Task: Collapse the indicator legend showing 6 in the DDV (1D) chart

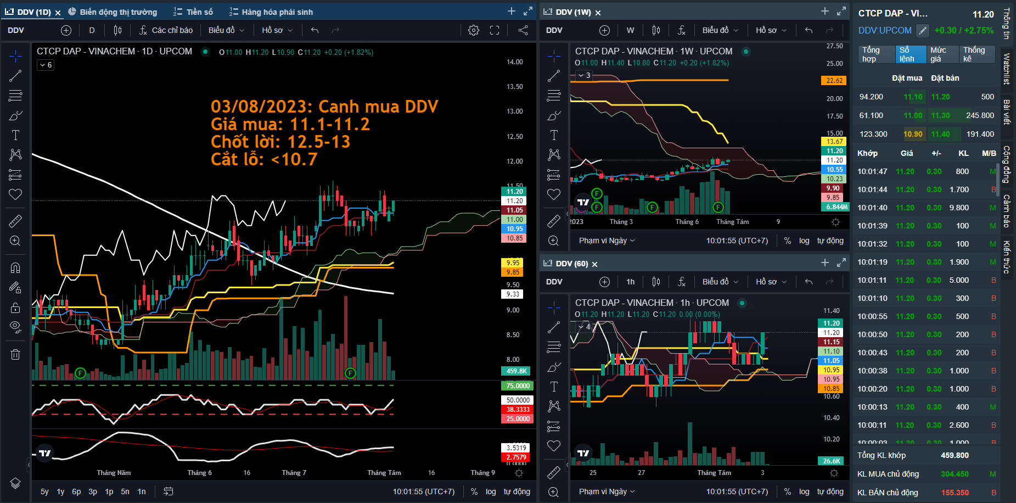Action: pyautogui.click(x=46, y=65)
